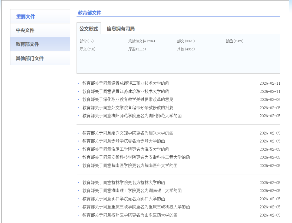Open the 榆林学院更名为榆林大学 document
The image size is (292, 223).
point(124,183)
